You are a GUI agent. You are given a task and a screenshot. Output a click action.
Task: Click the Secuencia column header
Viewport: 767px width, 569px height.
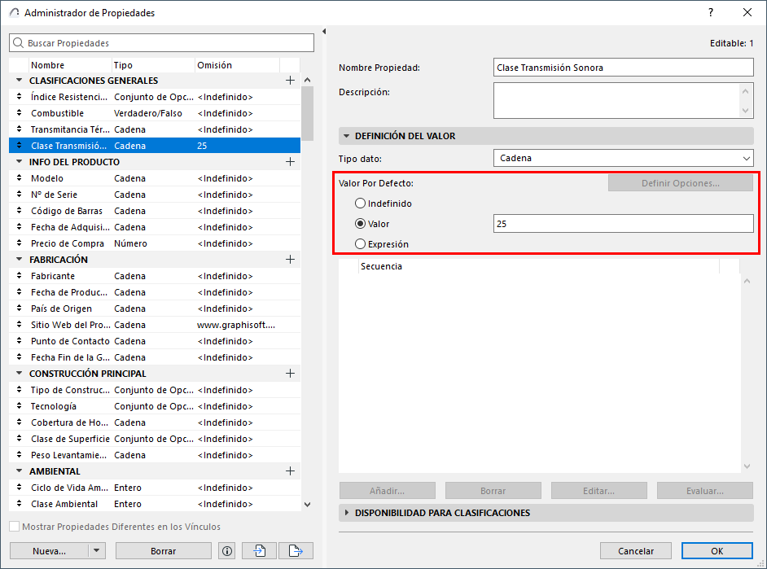[x=538, y=266]
